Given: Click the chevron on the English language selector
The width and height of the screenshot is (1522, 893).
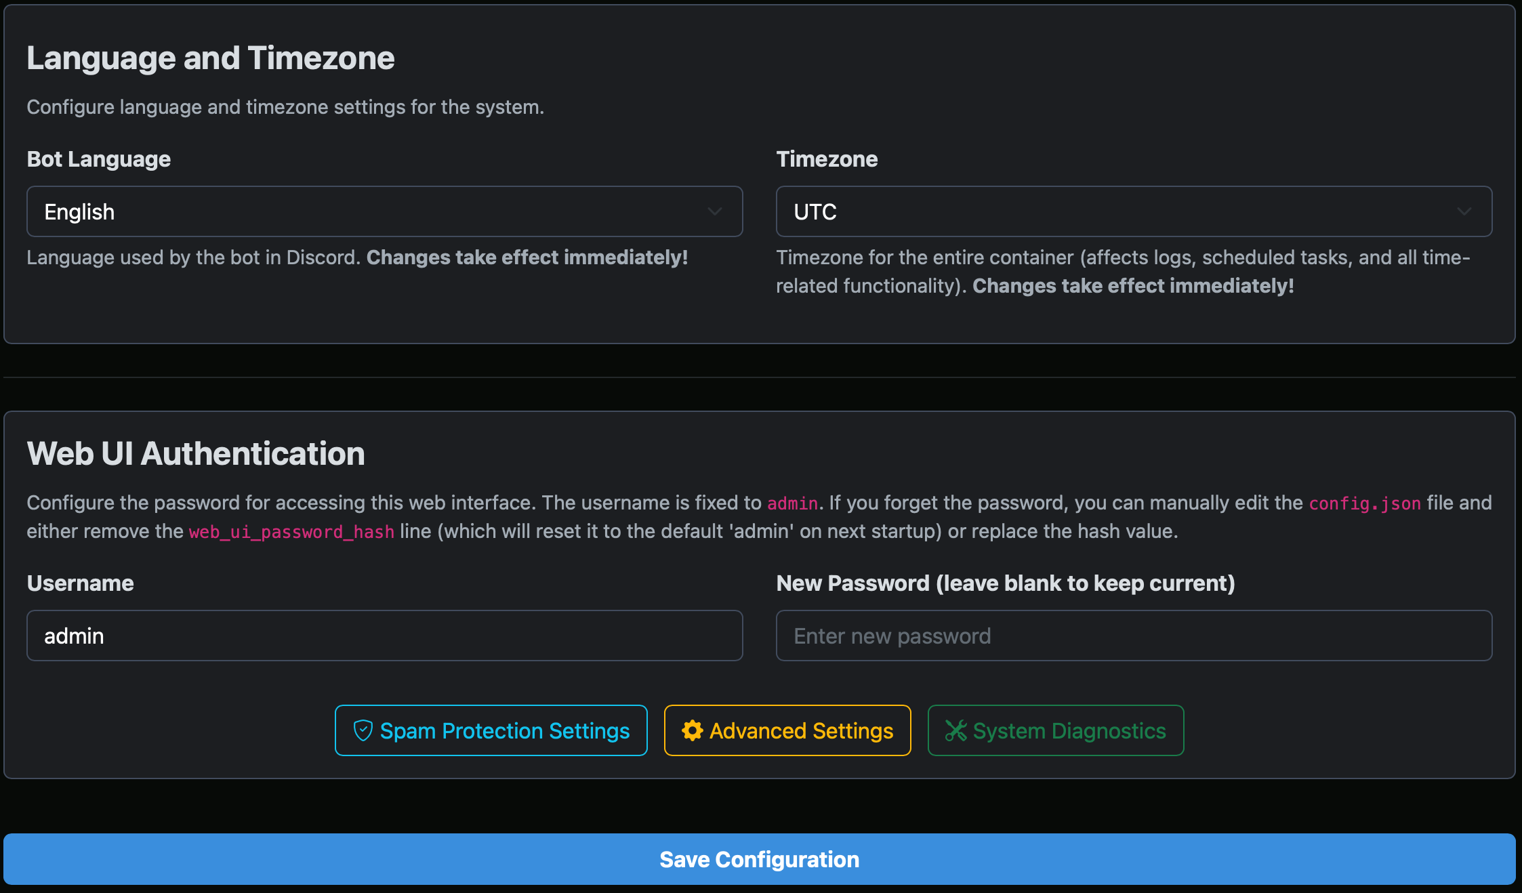Looking at the screenshot, I should click(715, 211).
